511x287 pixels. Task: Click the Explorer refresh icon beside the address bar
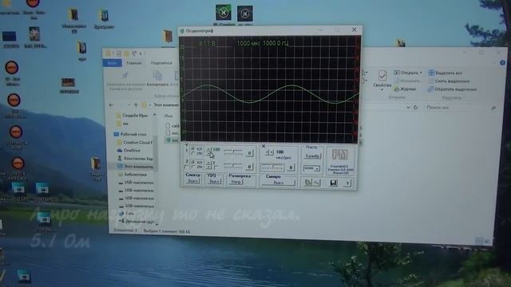pyautogui.click(x=415, y=107)
